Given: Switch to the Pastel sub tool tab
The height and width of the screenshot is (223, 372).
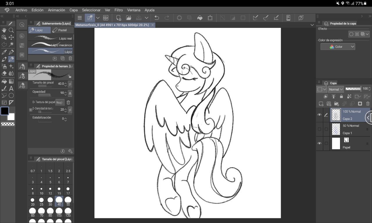Looking at the screenshot, I should point(62,30).
